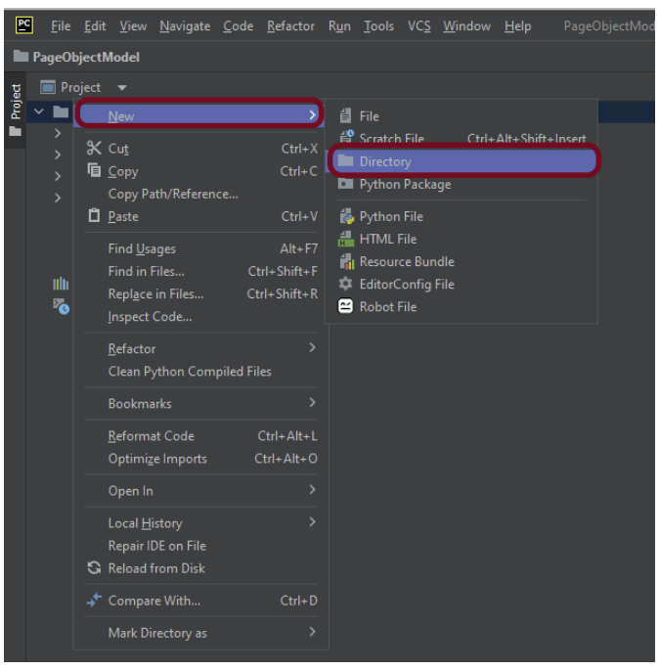Click the Project view label

click(80, 87)
